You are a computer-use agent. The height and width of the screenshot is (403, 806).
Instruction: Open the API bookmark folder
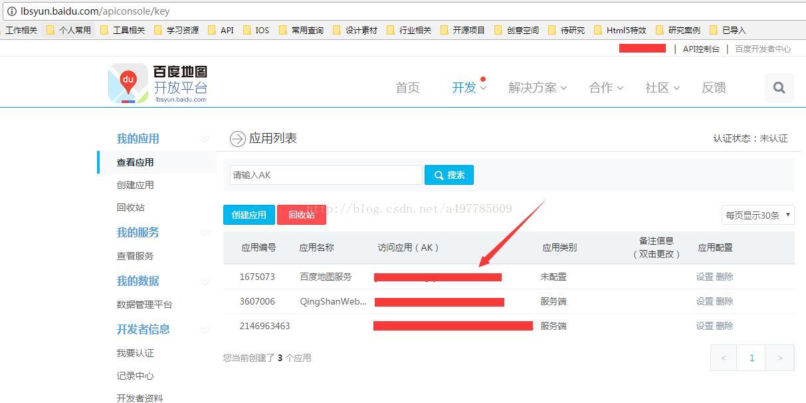(x=221, y=30)
